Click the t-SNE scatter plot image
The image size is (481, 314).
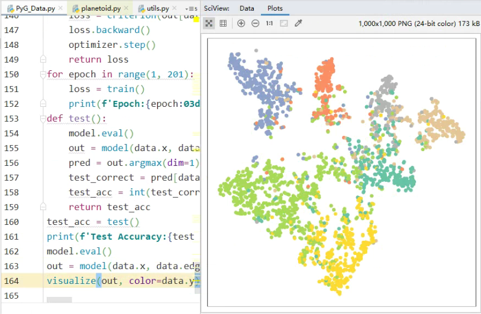341,172
